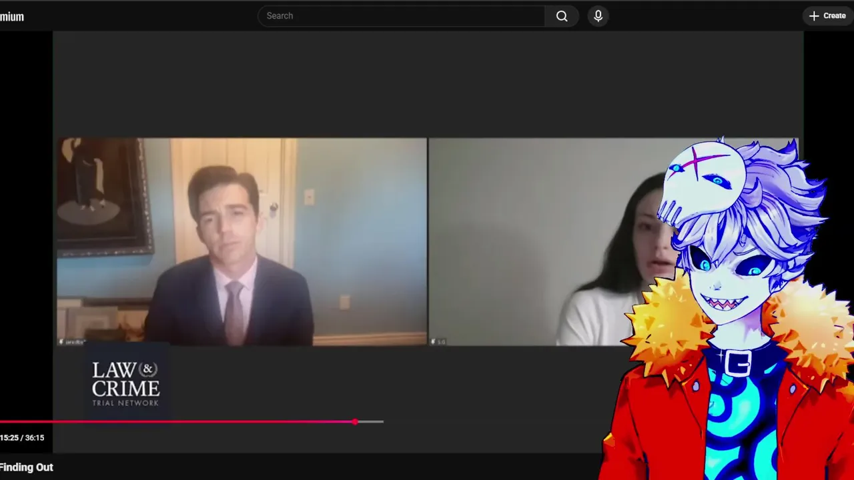Click the Law & Crime Trial Network logo
This screenshot has height=480, width=854.
(x=125, y=384)
